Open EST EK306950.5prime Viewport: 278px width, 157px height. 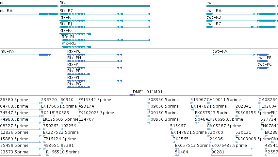point(225,119)
